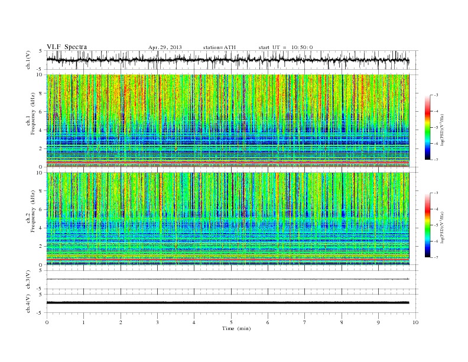Viewport: 468px width, 362px height.
Task: Click the "Time (min)" axis label
Action: click(236, 328)
